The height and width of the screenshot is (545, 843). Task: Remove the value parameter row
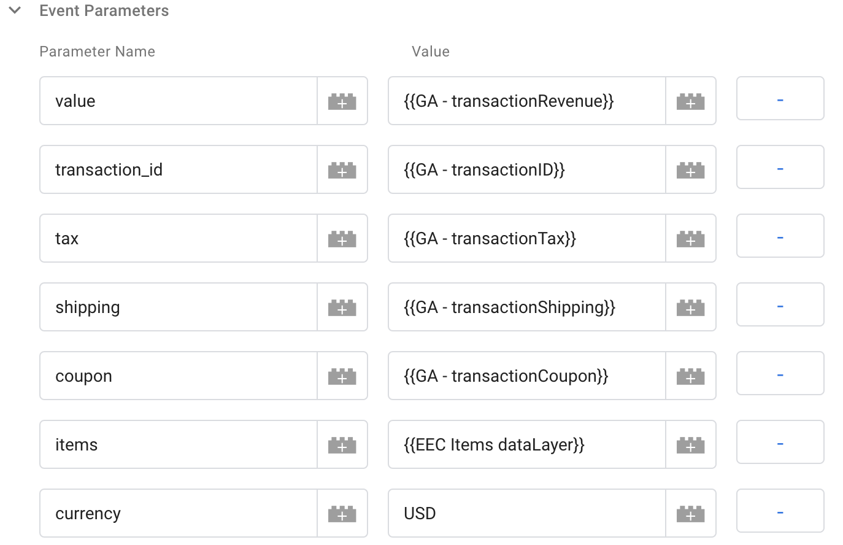tap(780, 98)
